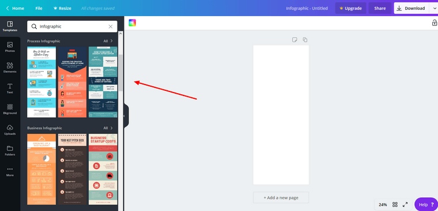
Task: Select the Business Startup Costs template
Action: pos(103,169)
